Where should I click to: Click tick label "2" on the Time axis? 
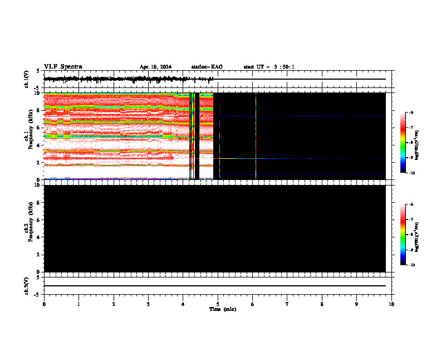[114, 304]
